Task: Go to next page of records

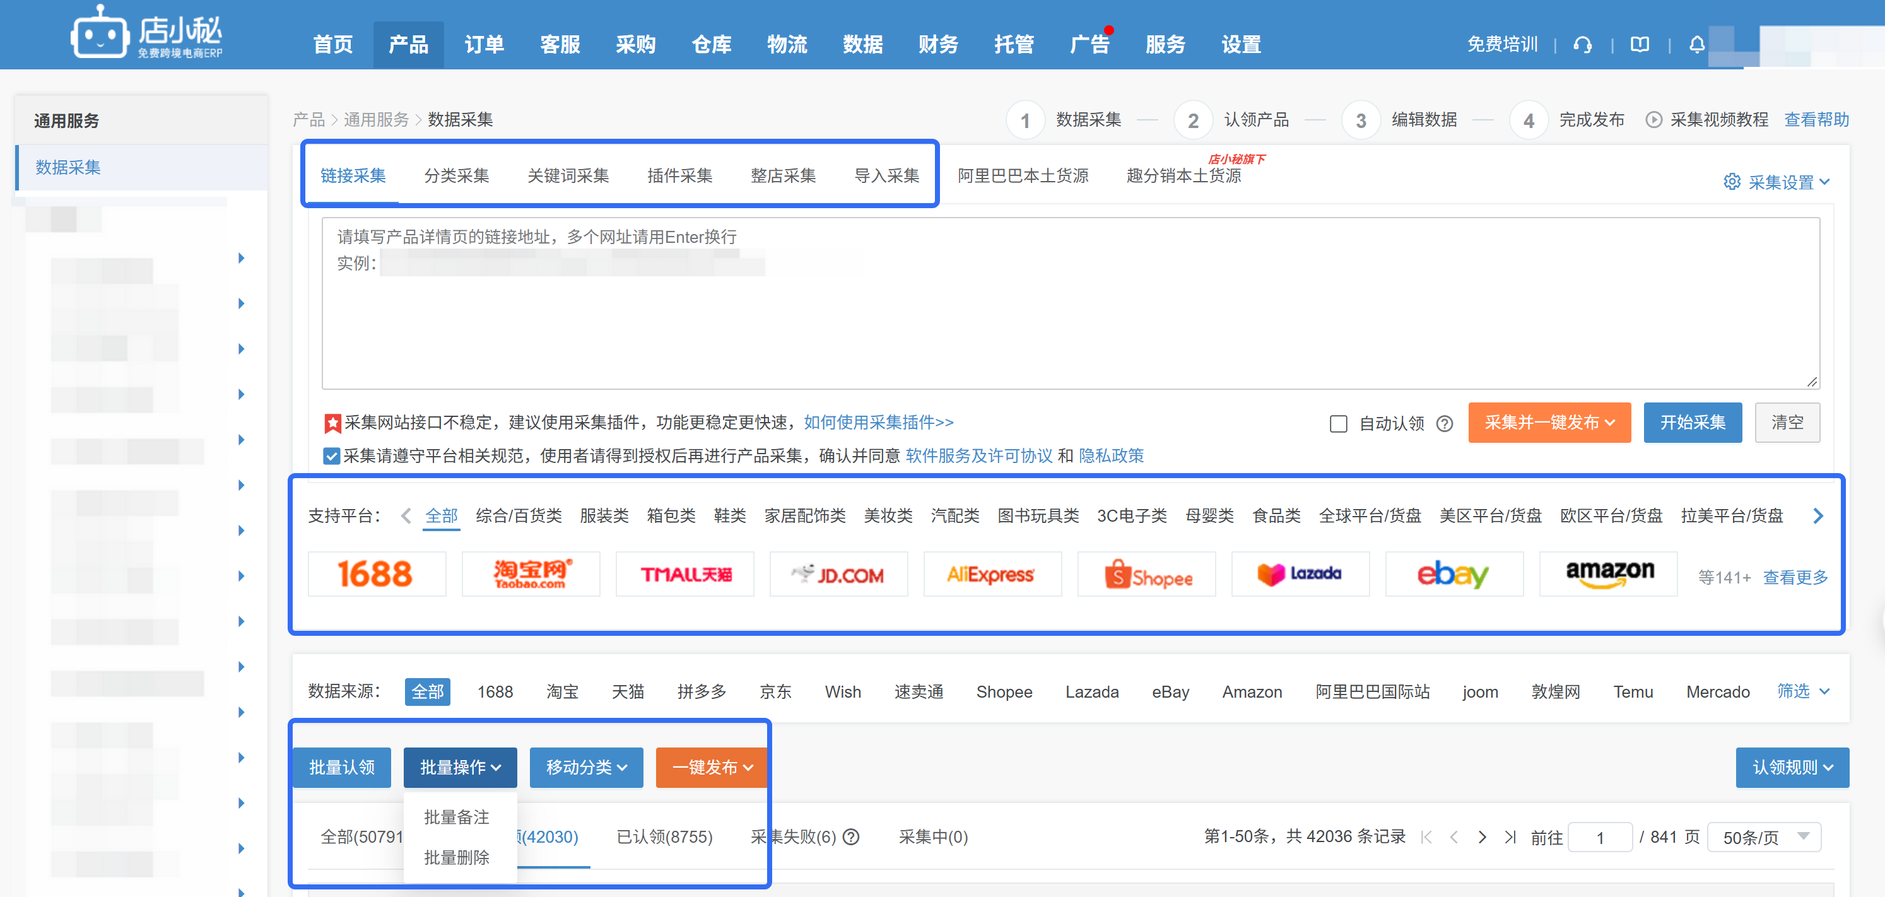Action: (x=1482, y=837)
